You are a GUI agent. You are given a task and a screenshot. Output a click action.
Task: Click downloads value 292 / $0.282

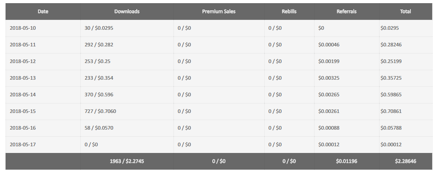coord(99,45)
